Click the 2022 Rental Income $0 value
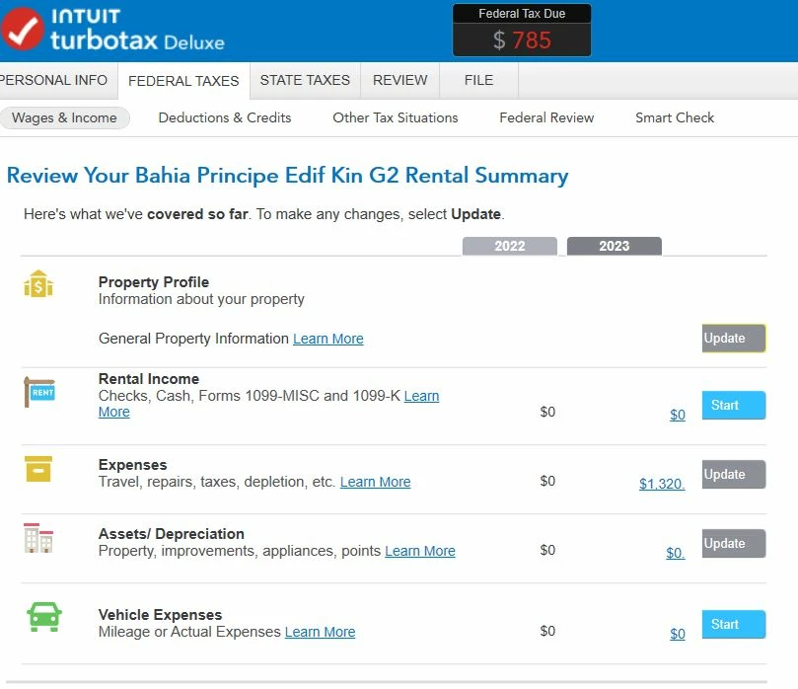The width and height of the screenshot is (798, 689). pyautogui.click(x=547, y=412)
